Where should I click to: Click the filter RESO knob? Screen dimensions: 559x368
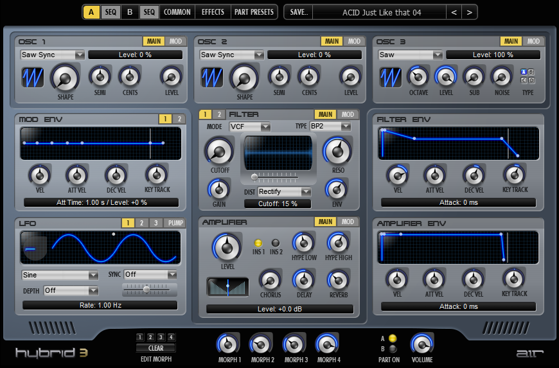[337, 151]
